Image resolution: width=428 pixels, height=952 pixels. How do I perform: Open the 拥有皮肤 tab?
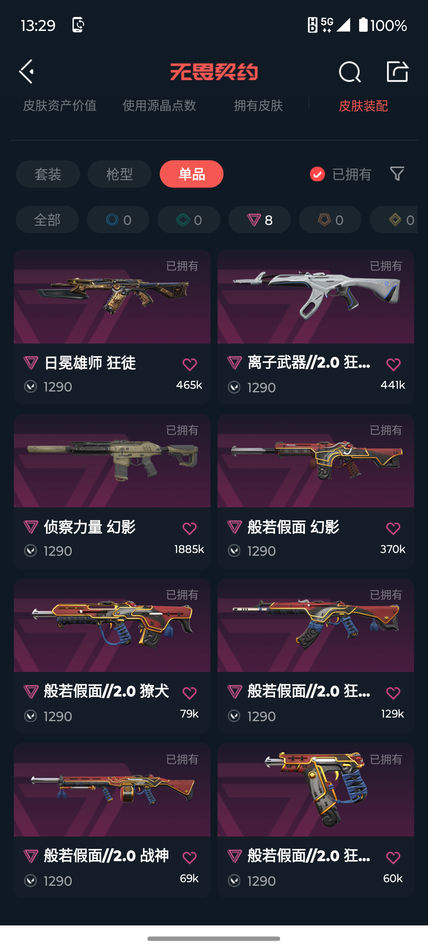[x=258, y=106]
